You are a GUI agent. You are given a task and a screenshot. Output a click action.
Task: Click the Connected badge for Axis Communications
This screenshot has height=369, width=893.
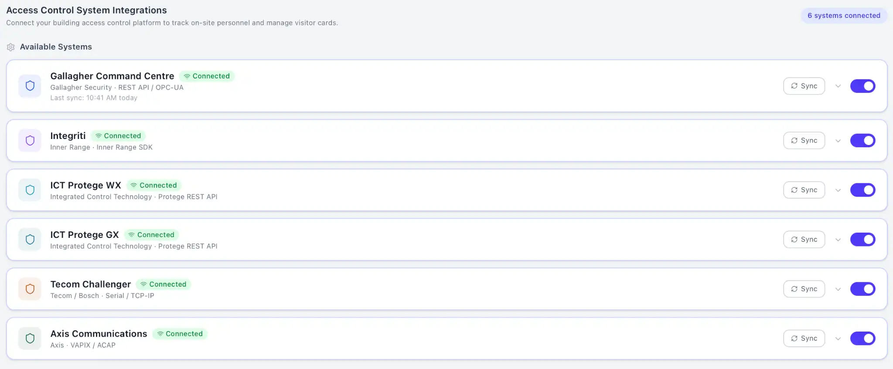click(x=180, y=334)
